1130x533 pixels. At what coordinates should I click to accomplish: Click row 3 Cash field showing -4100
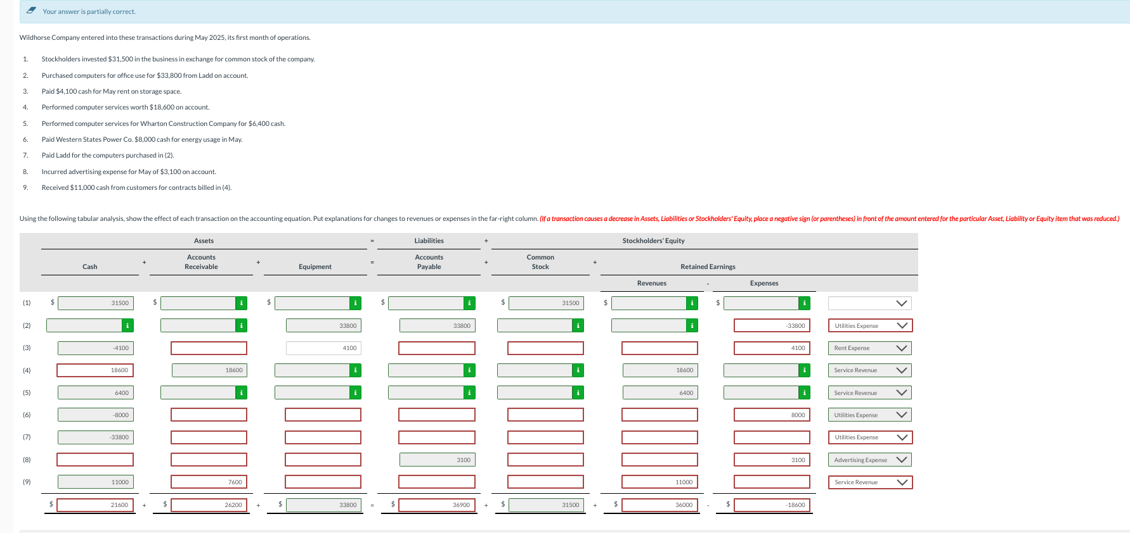[x=96, y=348]
